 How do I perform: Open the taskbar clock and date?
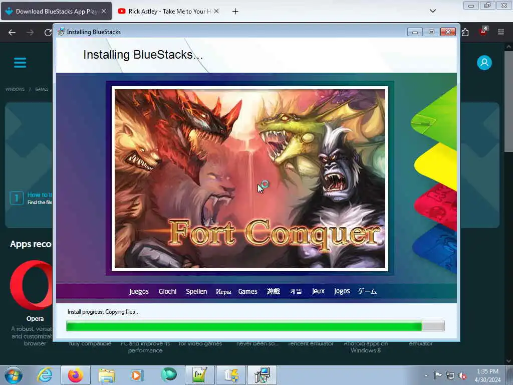point(487,375)
